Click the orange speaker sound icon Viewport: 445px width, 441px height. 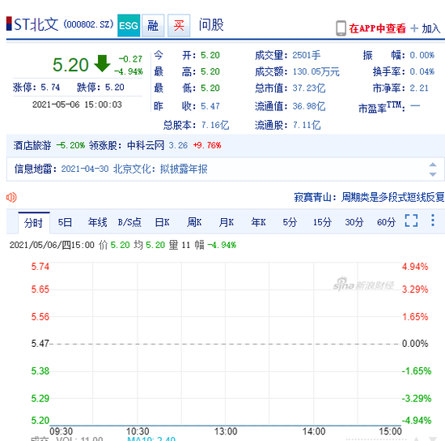pos(11,197)
